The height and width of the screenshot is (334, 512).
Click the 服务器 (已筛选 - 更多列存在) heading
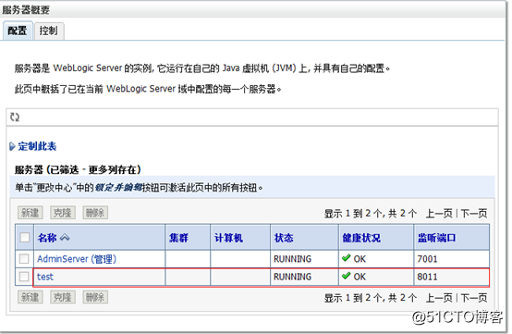point(78,169)
